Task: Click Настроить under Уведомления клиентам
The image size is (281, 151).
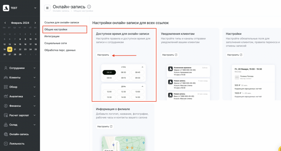Action: 170,55
